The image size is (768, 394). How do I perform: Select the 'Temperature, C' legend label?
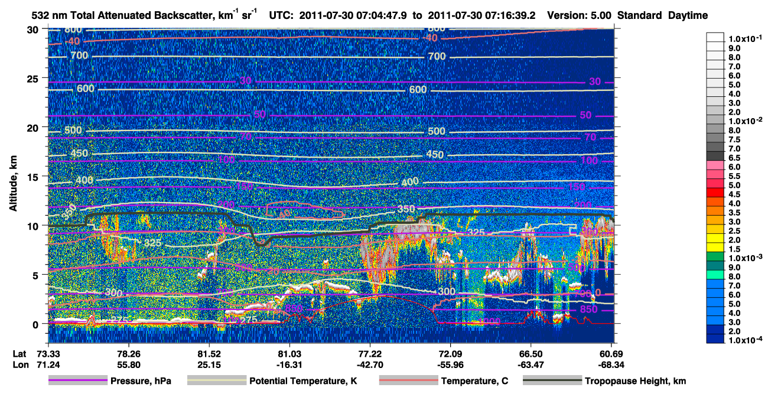[x=474, y=382]
